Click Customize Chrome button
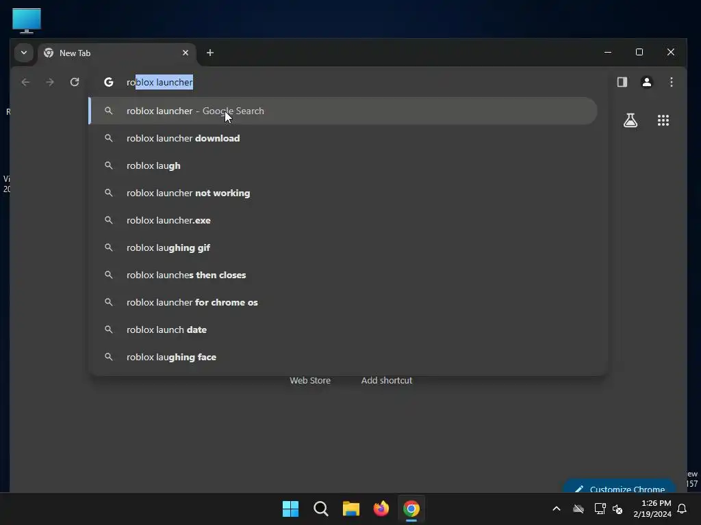Viewport: 701px width, 525px height. (x=620, y=487)
